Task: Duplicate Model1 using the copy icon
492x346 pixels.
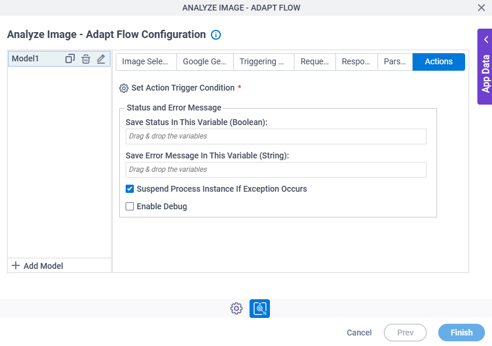Action: 70,58
